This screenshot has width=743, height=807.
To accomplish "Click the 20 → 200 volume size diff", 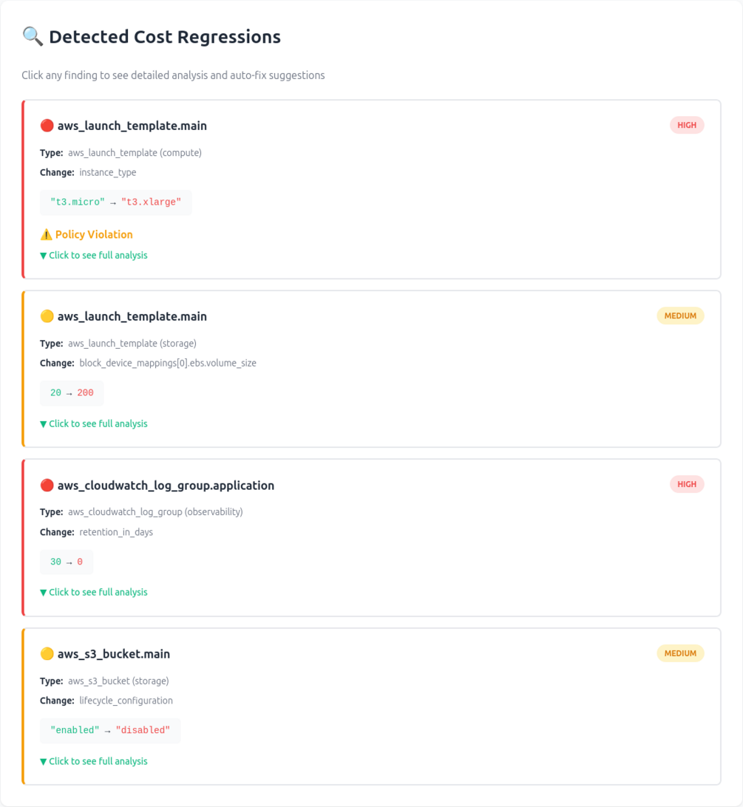I will 72,393.
